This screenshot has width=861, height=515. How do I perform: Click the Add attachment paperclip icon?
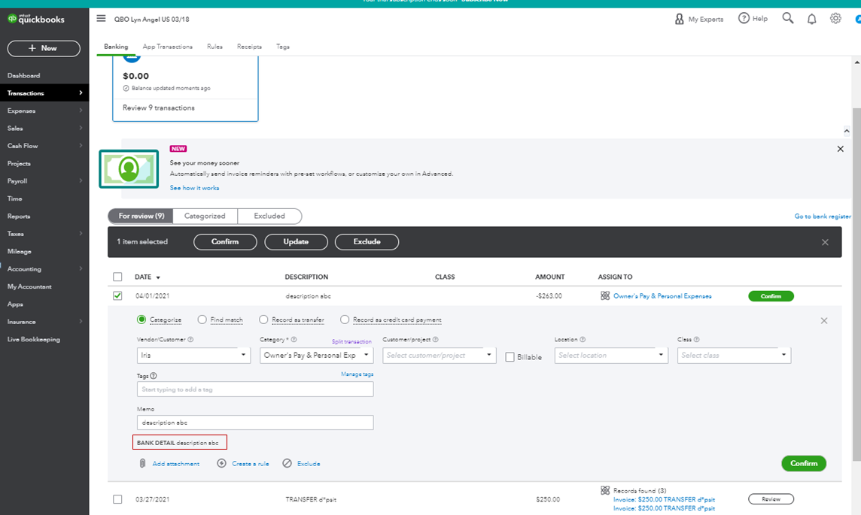[142, 464]
